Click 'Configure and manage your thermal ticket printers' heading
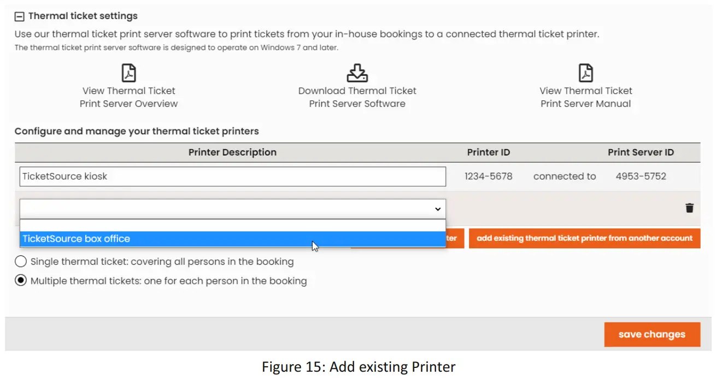 (x=137, y=131)
